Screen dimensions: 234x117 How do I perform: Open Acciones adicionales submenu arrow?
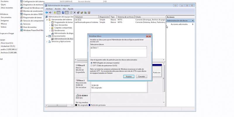[193, 24]
